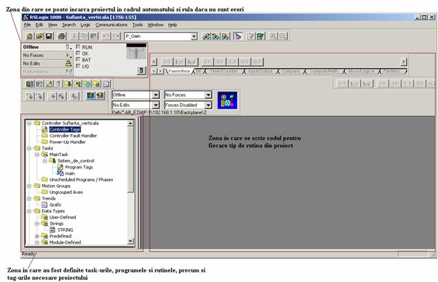
Task: Click the Find All binoculars icon
Action: 225,36
